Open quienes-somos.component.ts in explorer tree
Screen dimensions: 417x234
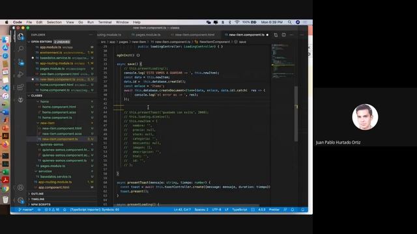[x=65, y=161]
